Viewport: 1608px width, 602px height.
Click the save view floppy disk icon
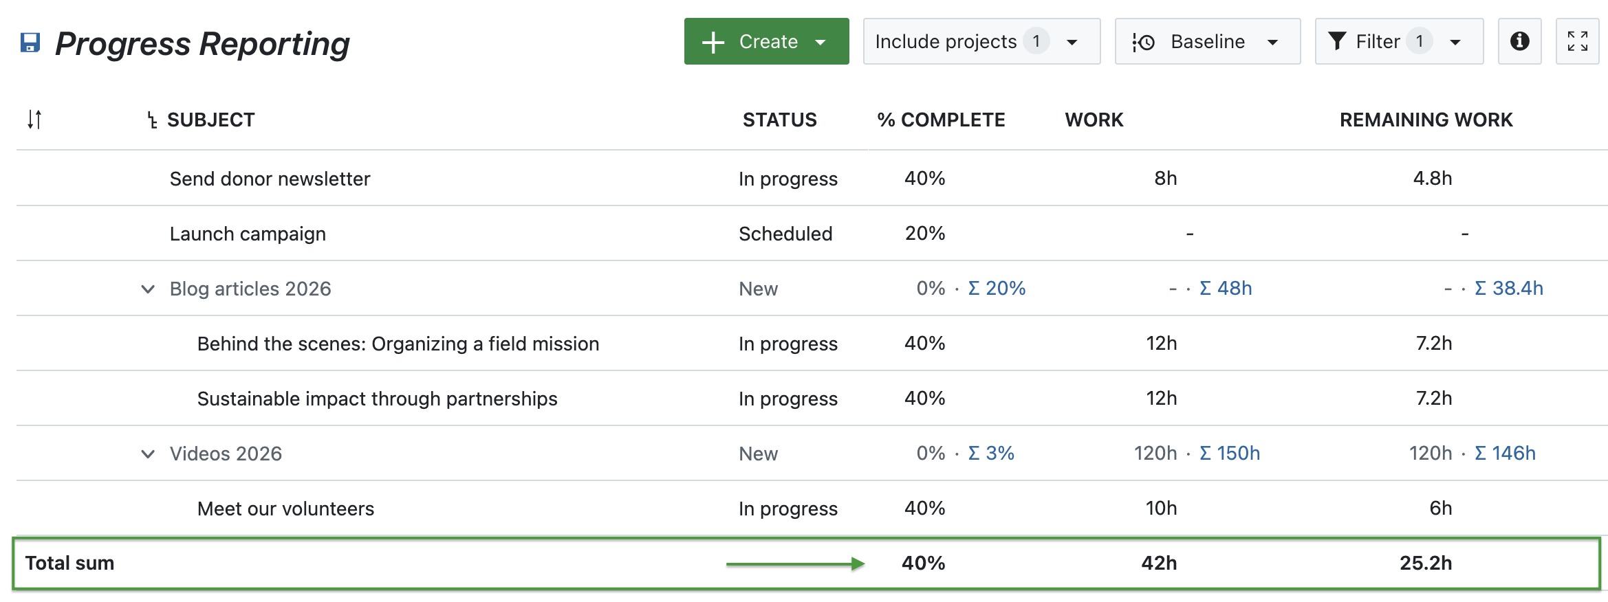click(x=30, y=43)
